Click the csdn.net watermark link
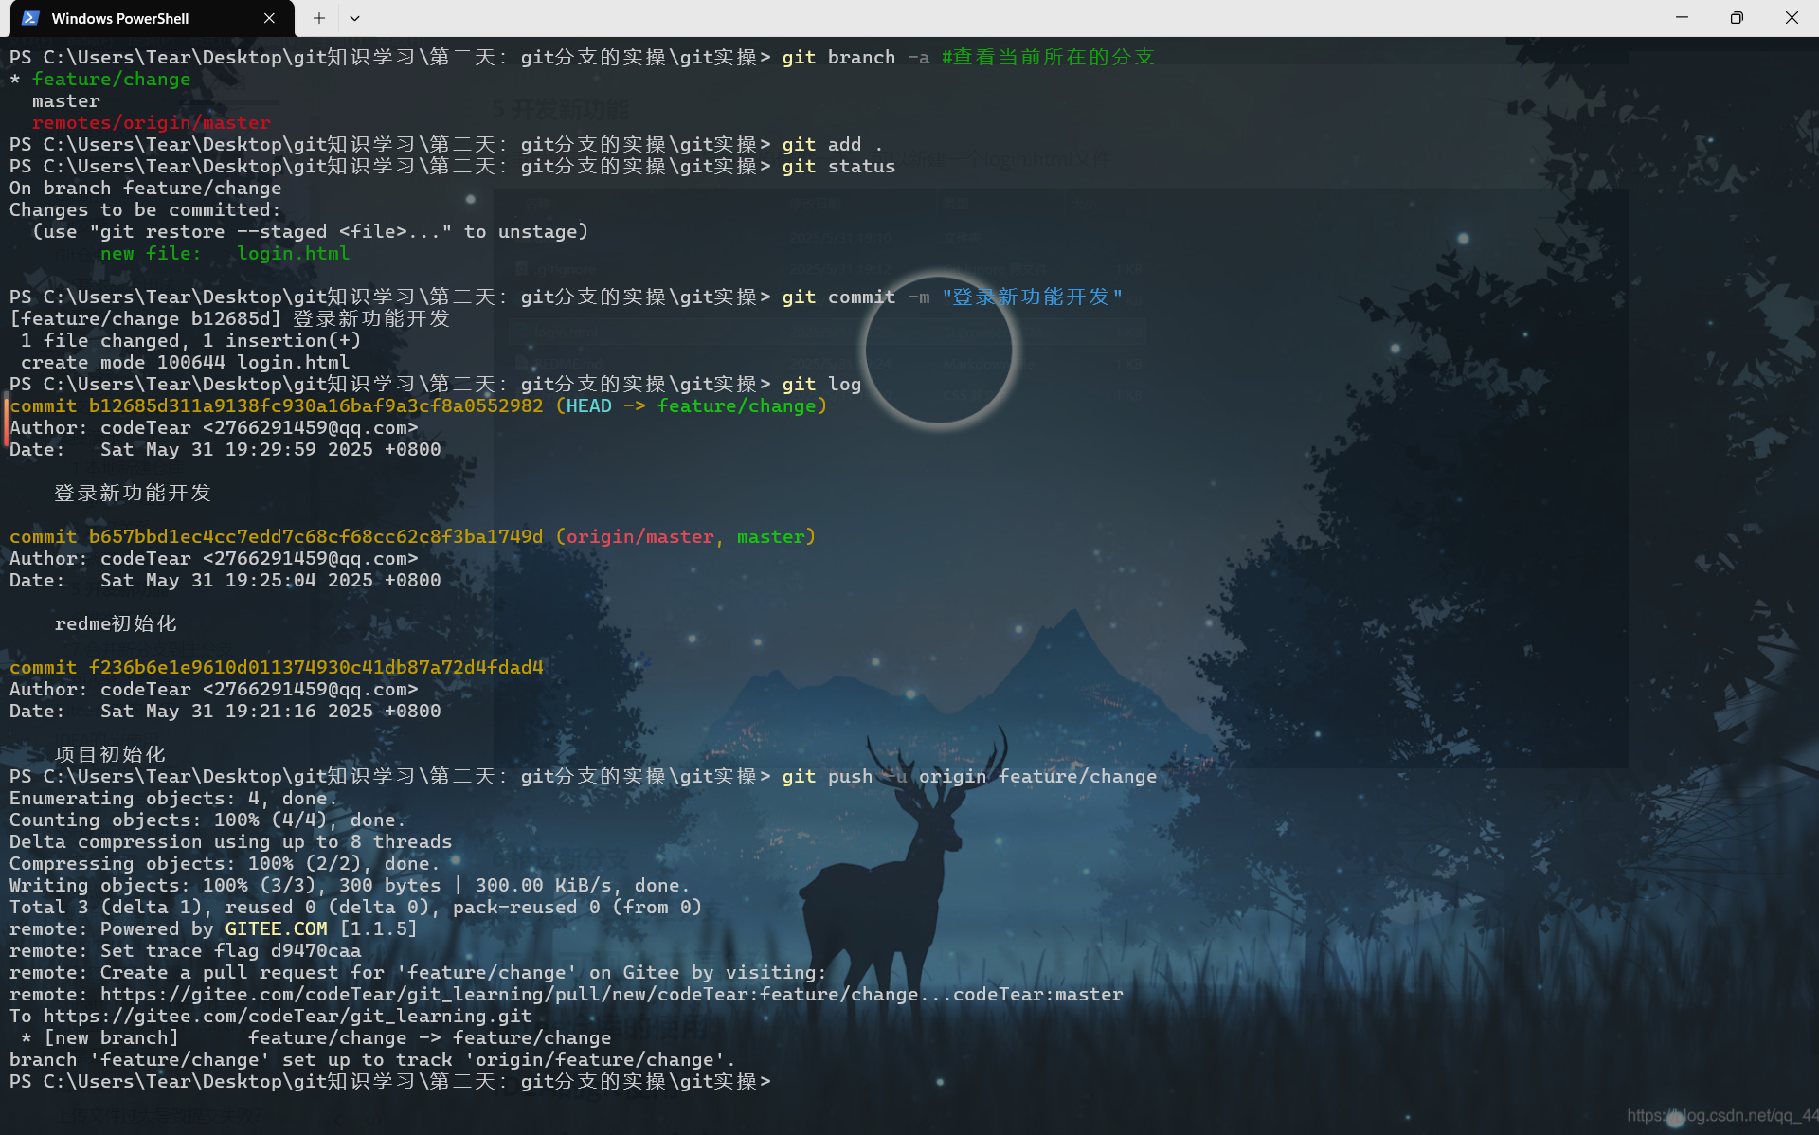This screenshot has height=1135, width=1819. tap(1720, 1115)
